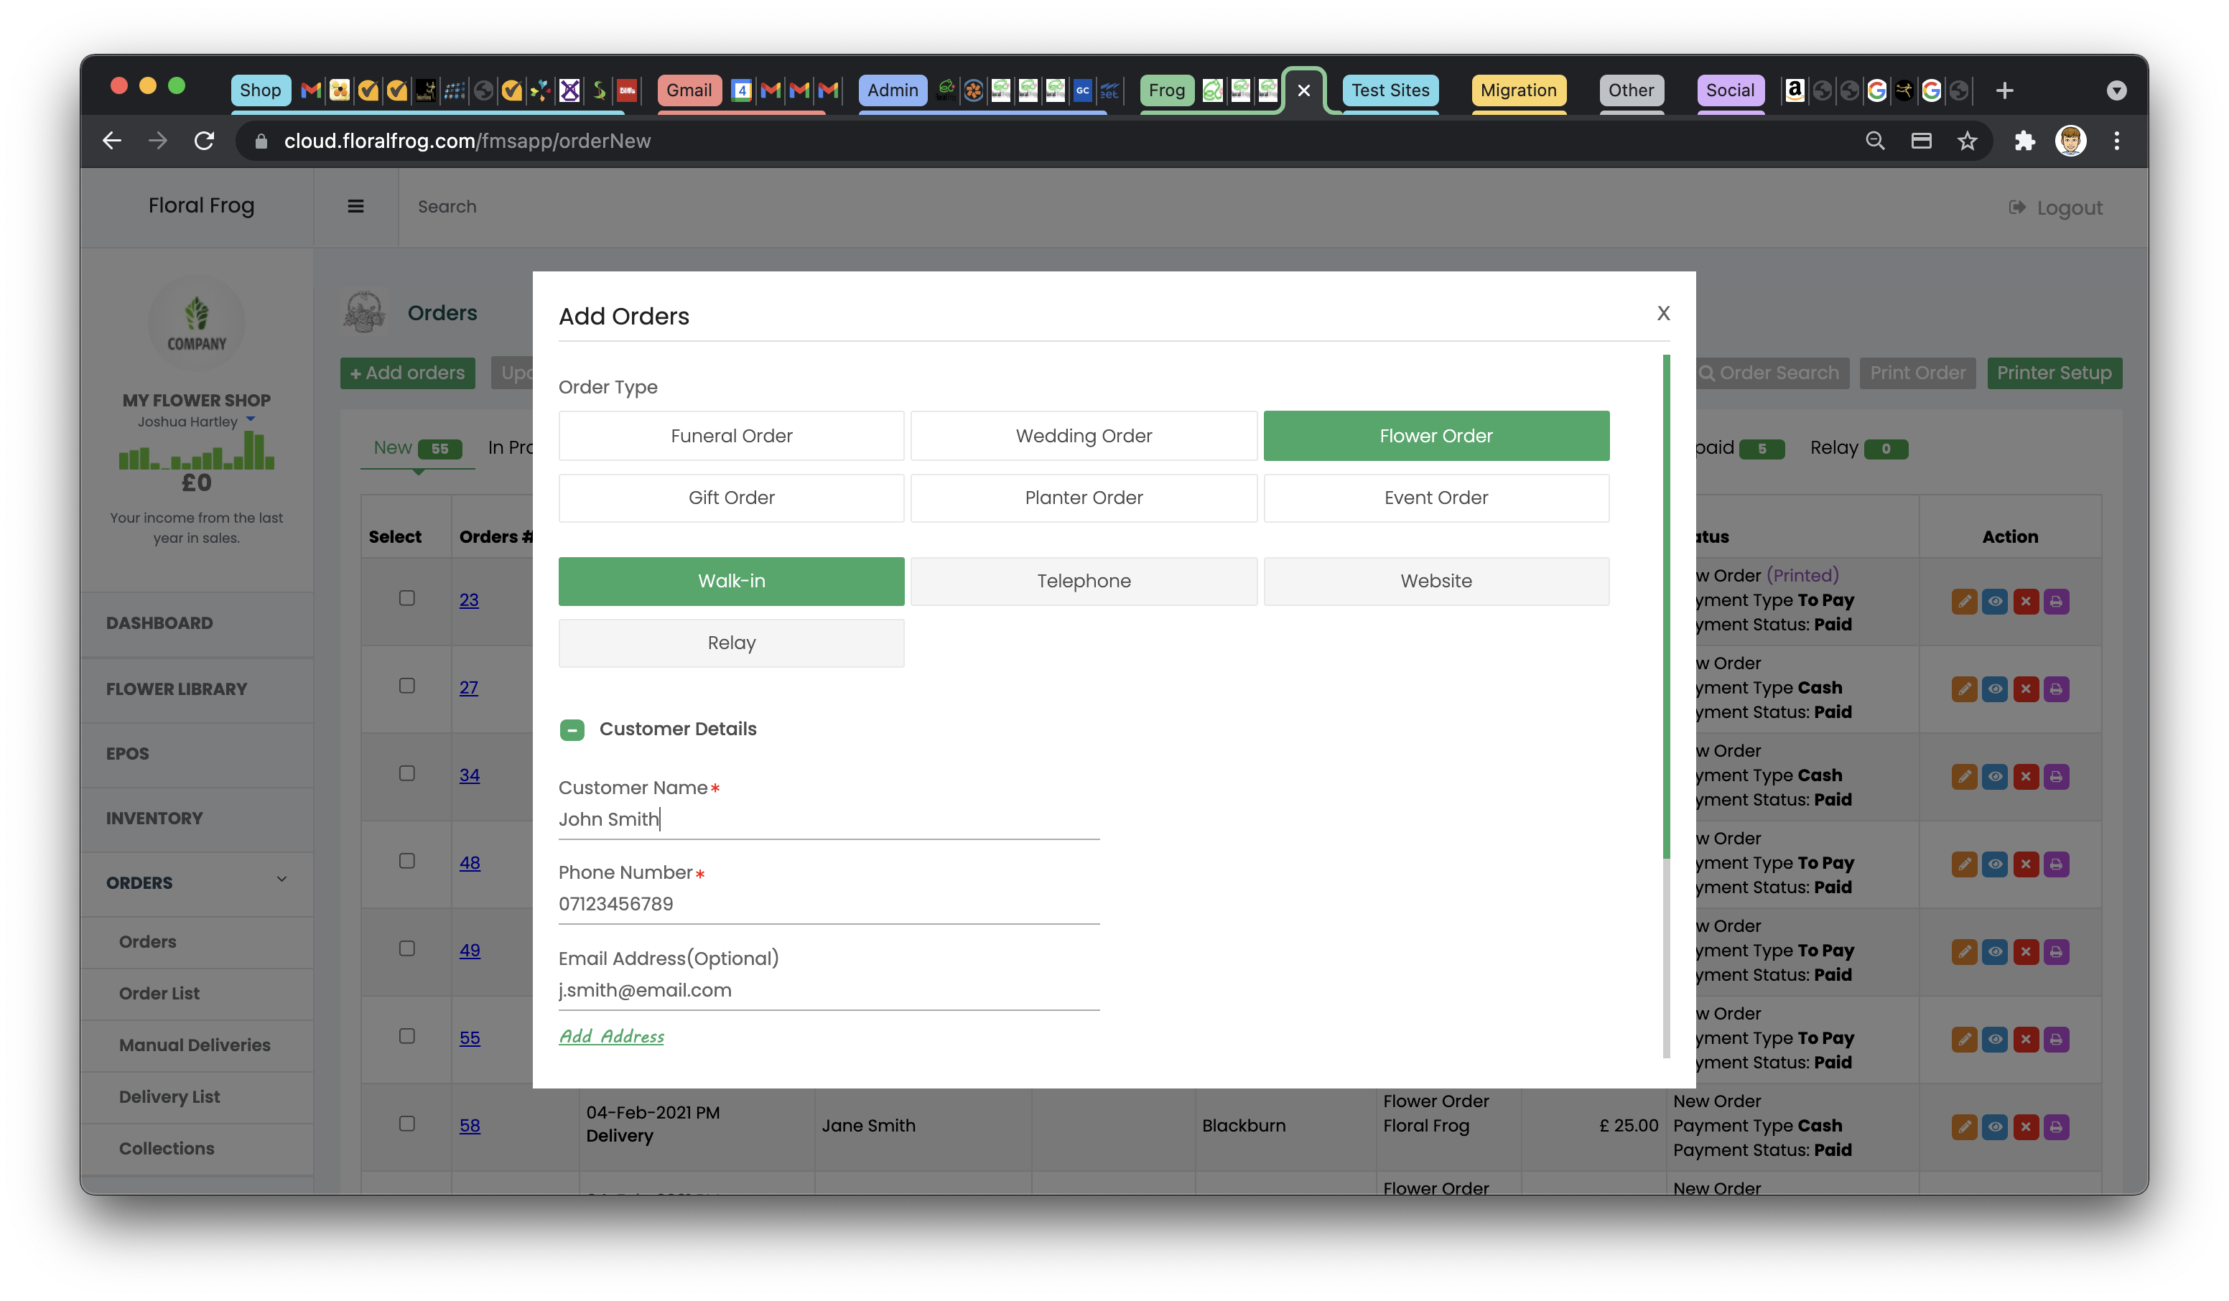
Task: Click Print Order button in toolbar
Action: point(1916,372)
